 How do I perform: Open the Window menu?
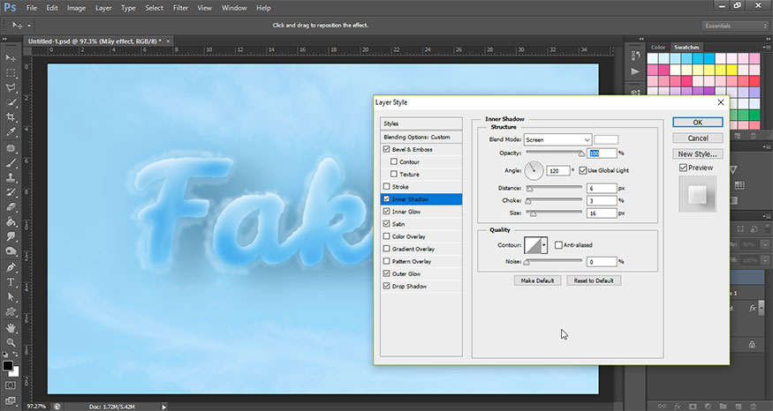pyautogui.click(x=234, y=8)
